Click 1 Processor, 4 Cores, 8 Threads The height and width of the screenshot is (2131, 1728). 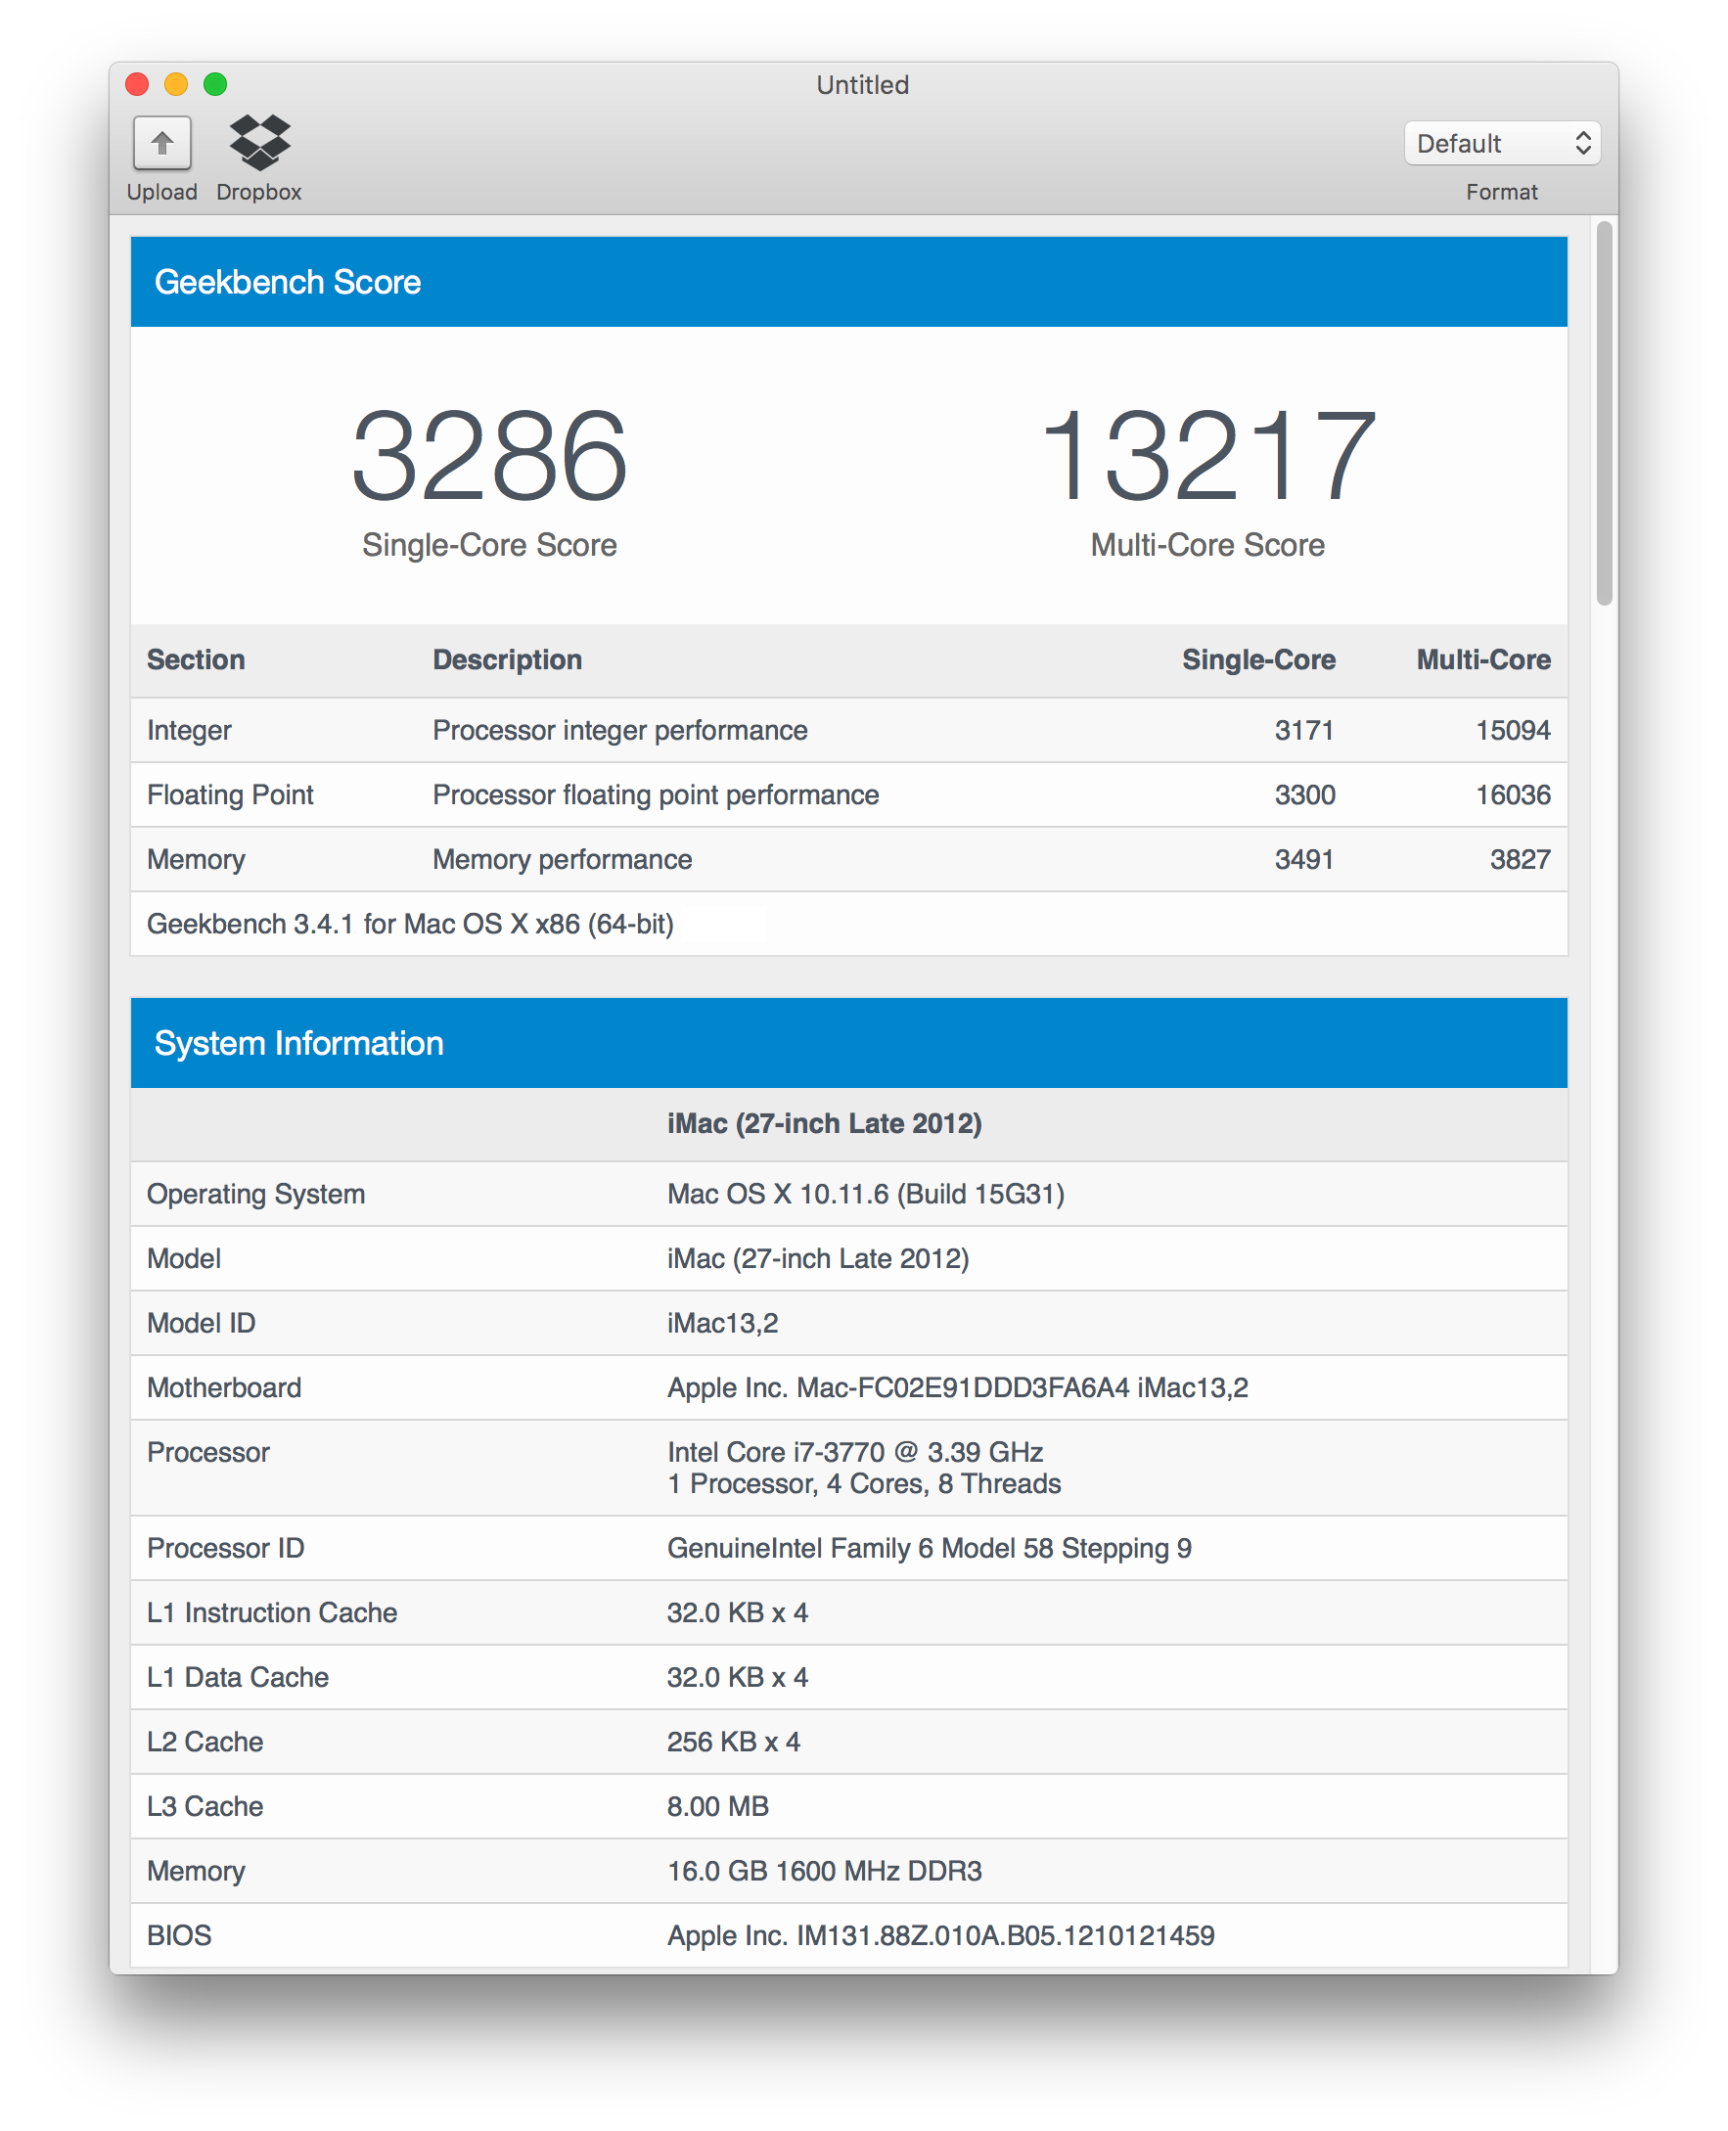coord(864,1484)
